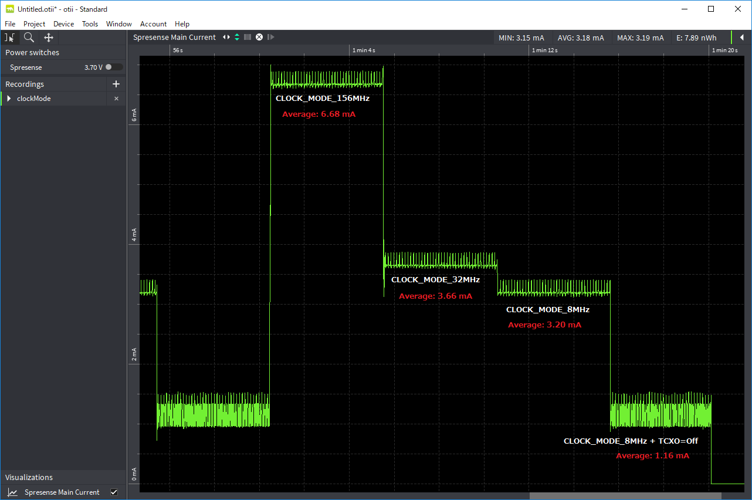Expand the clockMode recording entry

[x=9, y=99]
